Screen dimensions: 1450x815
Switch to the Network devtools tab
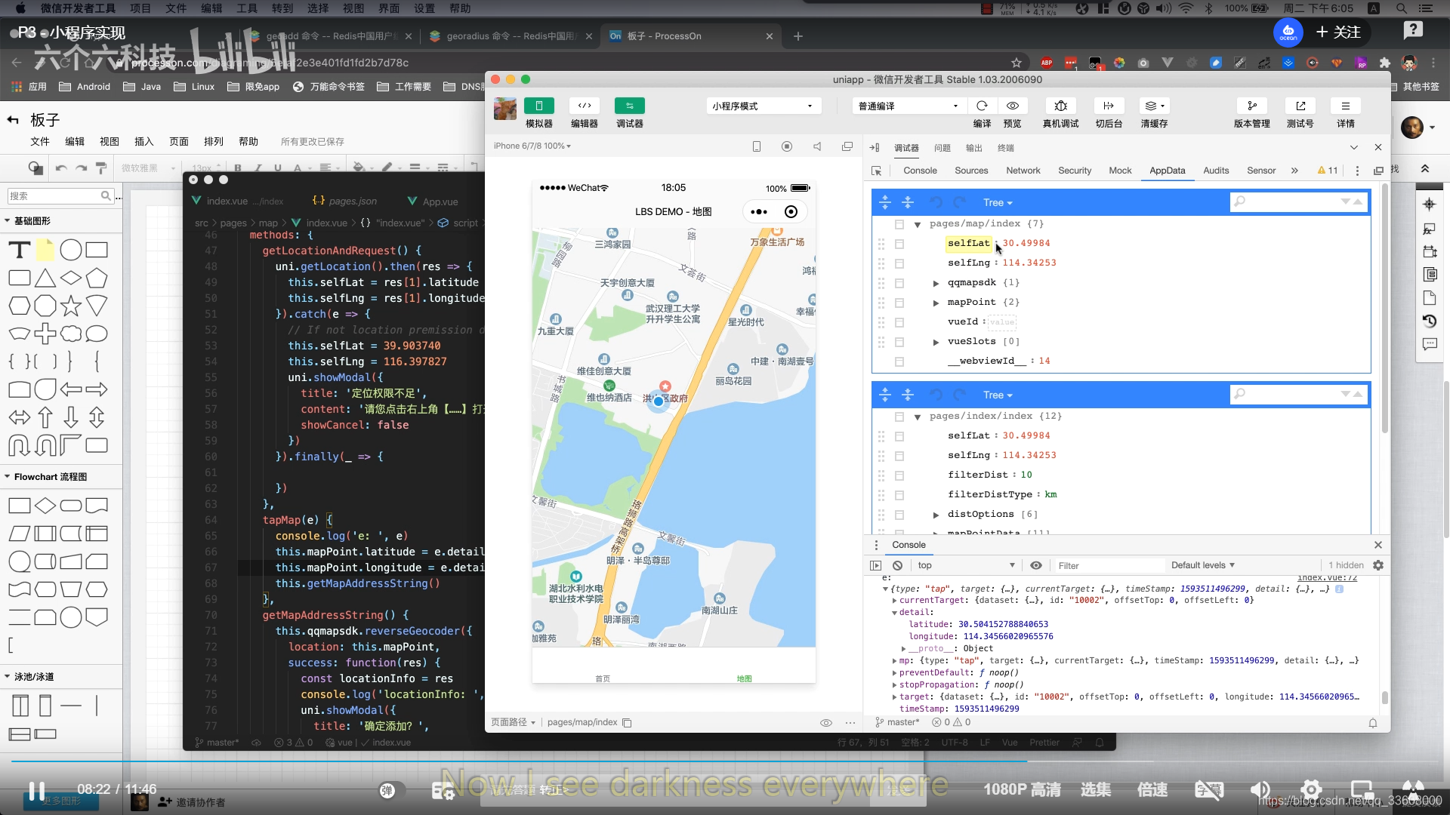click(x=1023, y=171)
